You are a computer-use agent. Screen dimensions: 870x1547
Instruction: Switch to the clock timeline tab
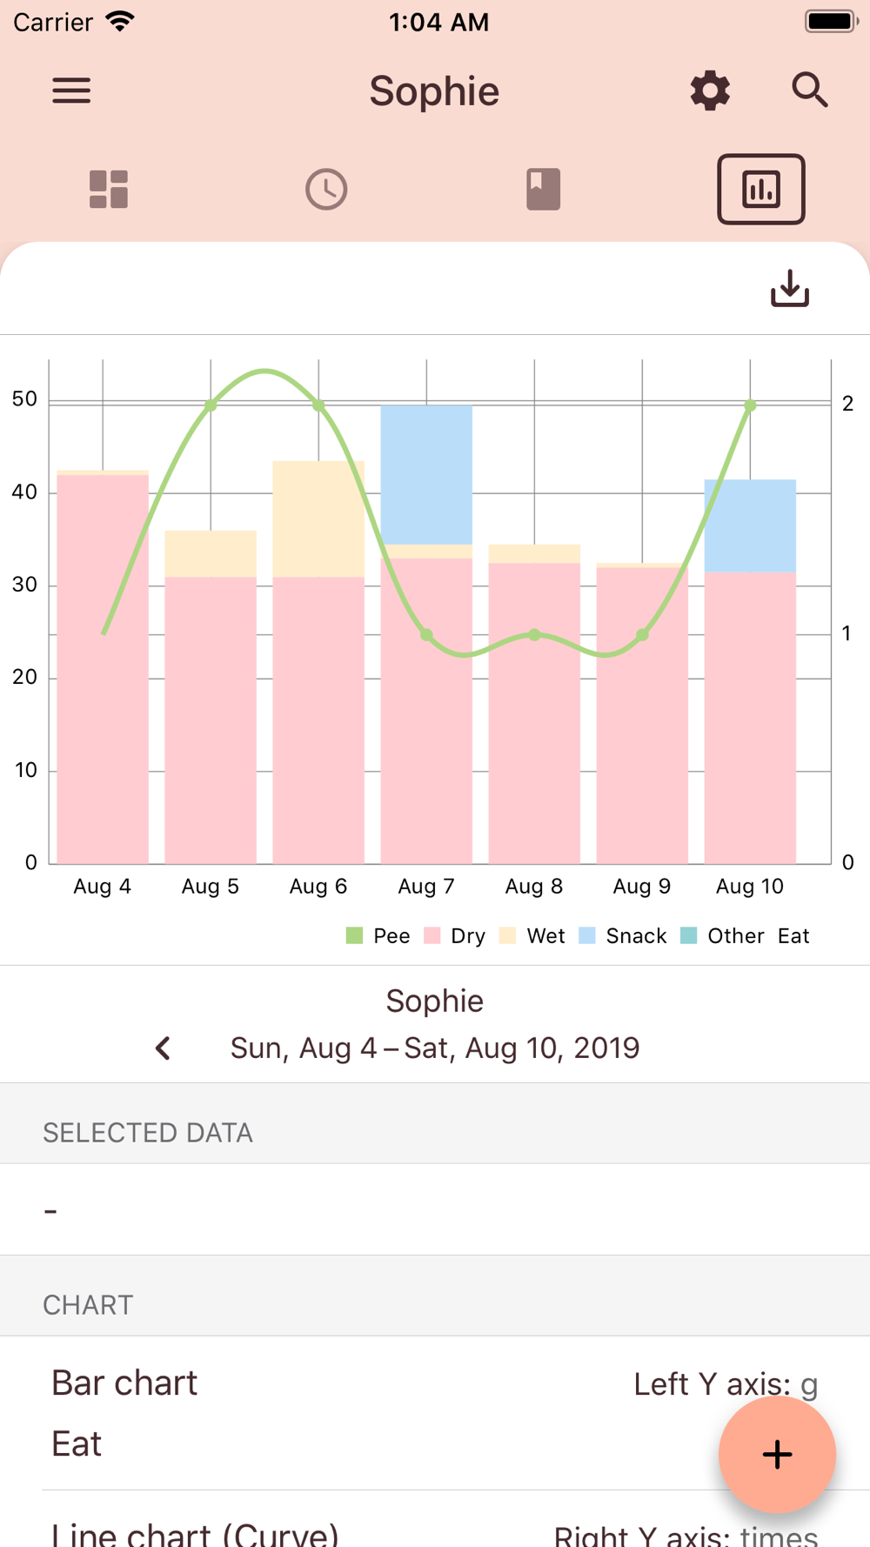coord(326,189)
